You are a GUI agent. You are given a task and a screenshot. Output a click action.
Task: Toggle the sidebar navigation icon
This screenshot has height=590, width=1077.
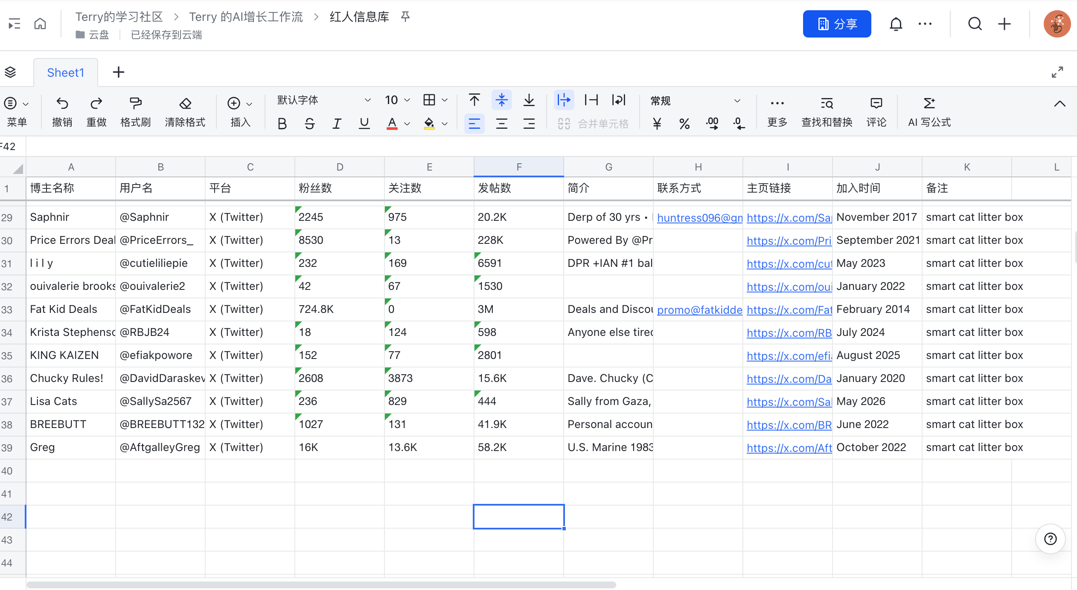click(15, 24)
